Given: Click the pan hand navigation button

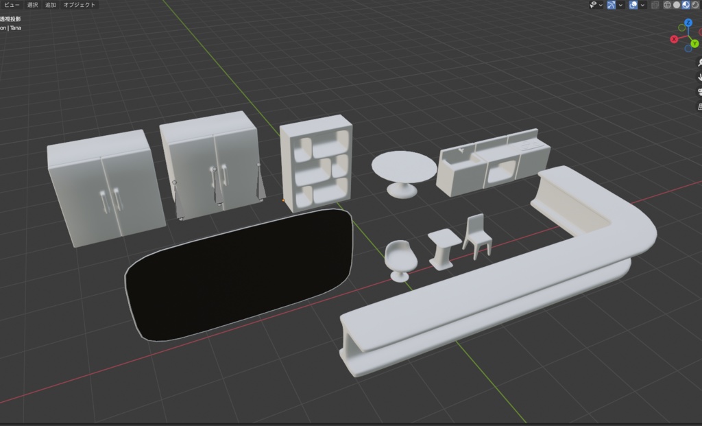Looking at the screenshot, I should pos(699,78).
